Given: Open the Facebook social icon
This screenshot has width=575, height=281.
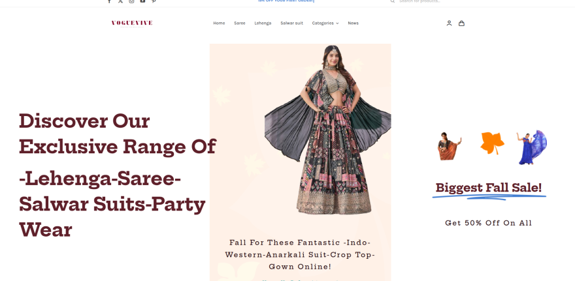Looking at the screenshot, I should [109, 1].
